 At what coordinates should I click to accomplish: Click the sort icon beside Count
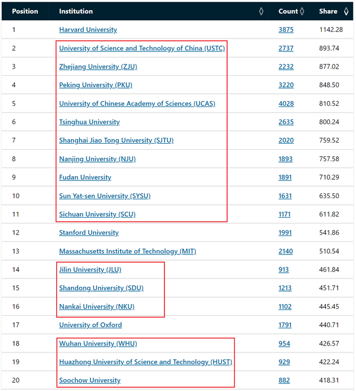coord(302,11)
